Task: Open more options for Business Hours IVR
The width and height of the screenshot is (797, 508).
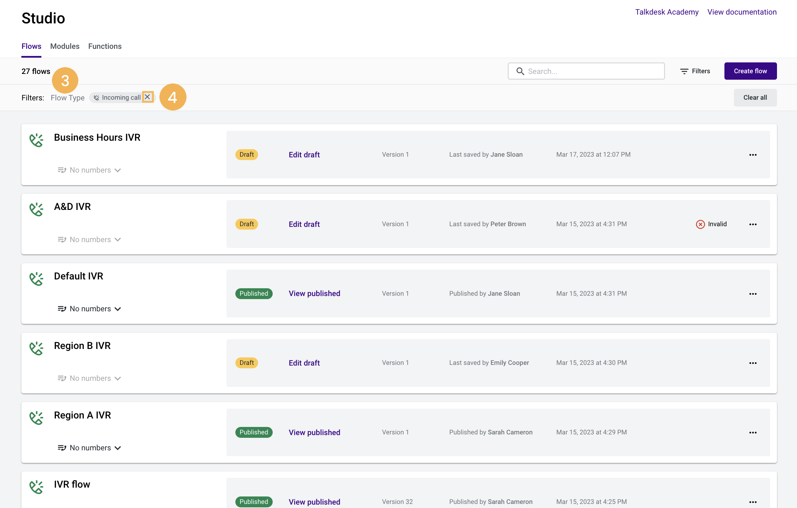Action: (753, 155)
